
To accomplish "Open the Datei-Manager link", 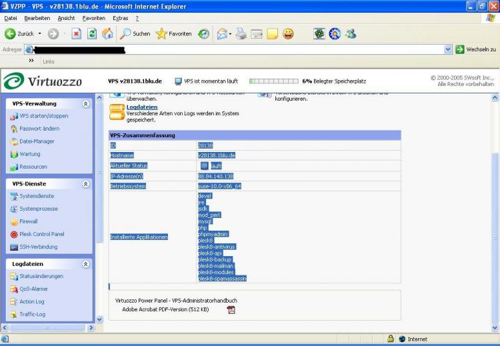I will (x=37, y=141).
